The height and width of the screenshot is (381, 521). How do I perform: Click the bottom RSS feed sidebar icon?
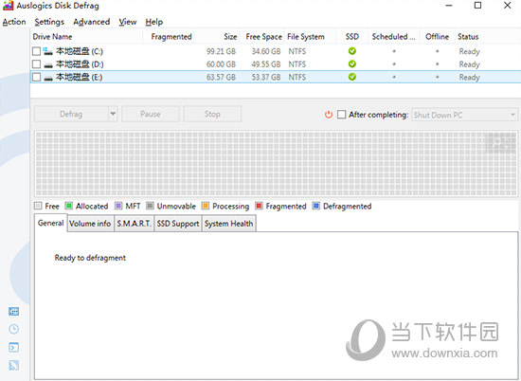point(13,366)
